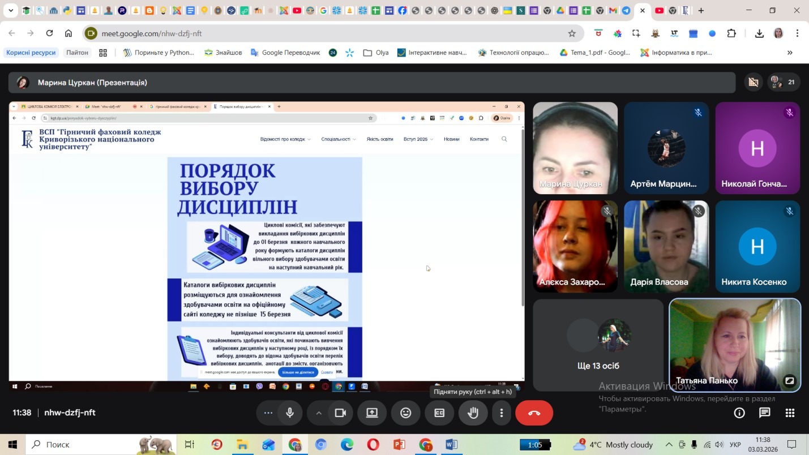Open the activities grid icon
Image resolution: width=809 pixels, height=455 pixels.
tap(790, 413)
